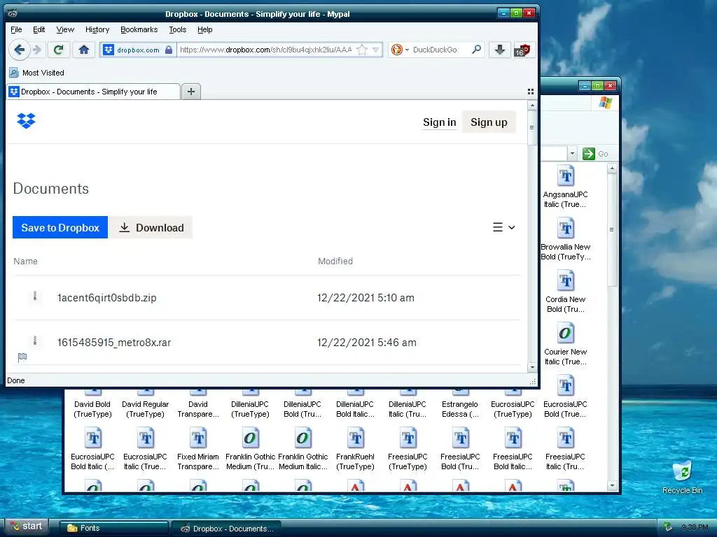717x537 pixels.
Task: Click the Sign up button
Action: coord(489,122)
